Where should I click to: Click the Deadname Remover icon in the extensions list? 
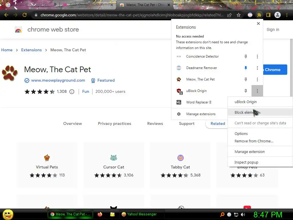(x=179, y=68)
